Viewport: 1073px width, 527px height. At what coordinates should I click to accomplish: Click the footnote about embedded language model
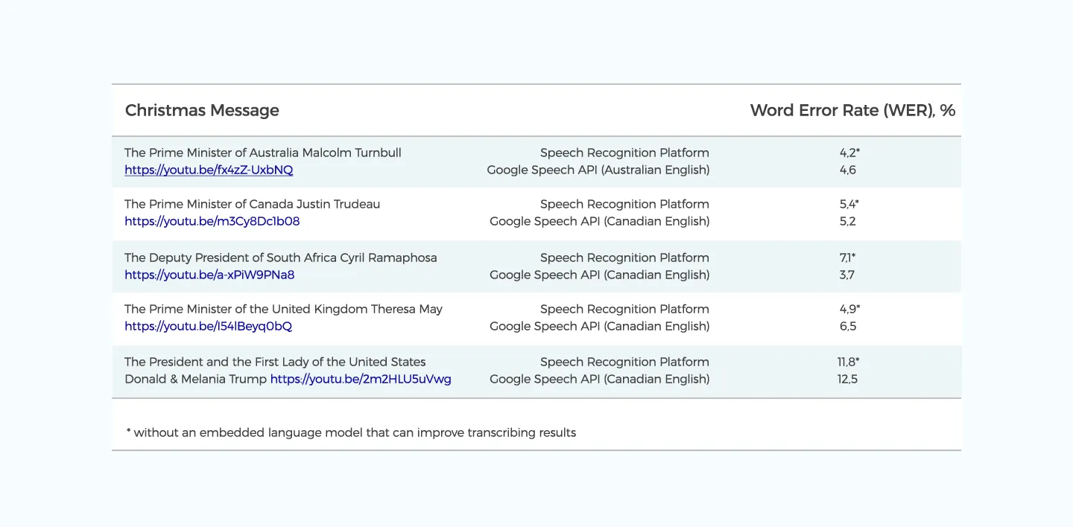click(x=351, y=432)
